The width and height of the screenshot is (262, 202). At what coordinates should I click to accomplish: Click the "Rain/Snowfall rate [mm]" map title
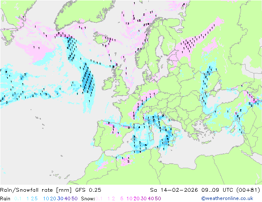click(x=36, y=190)
